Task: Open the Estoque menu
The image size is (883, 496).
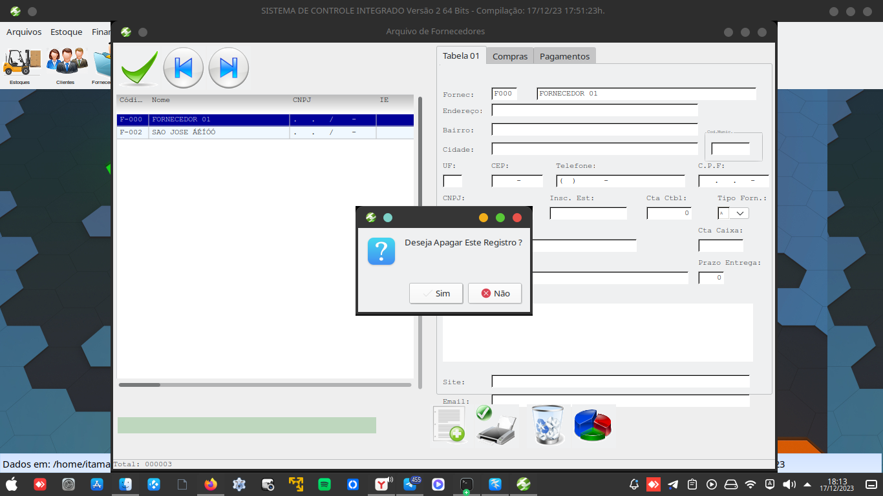Action: point(67,32)
